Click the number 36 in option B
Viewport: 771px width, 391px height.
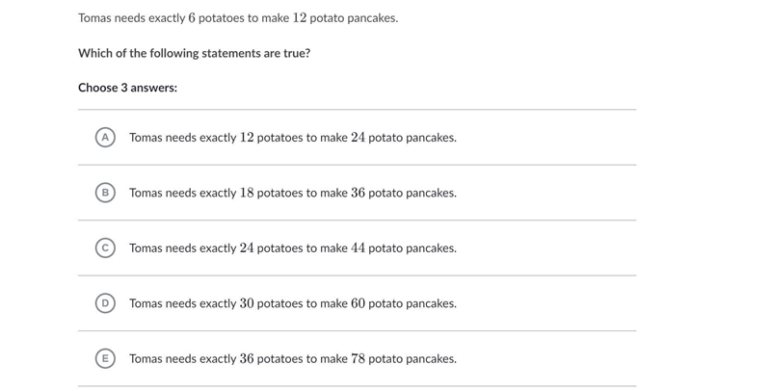click(358, 193)
